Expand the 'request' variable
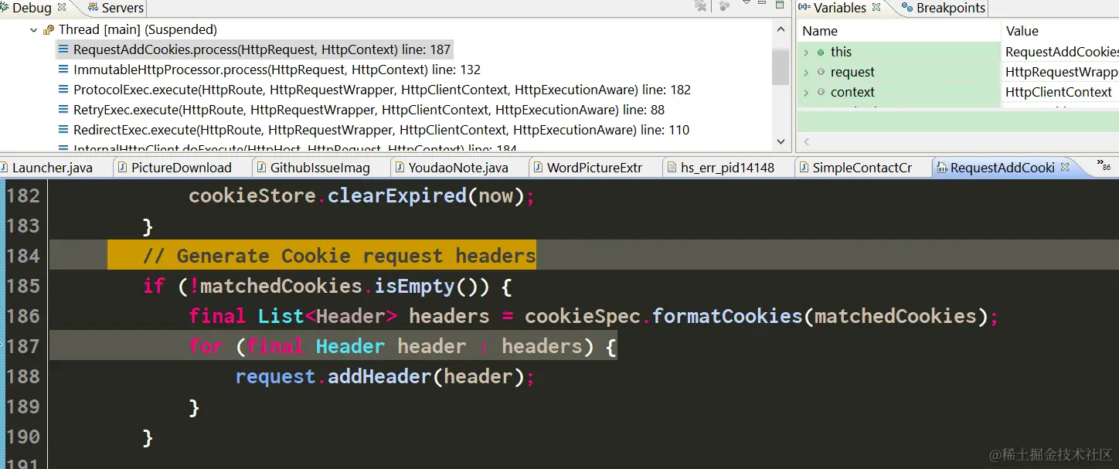1119x469 pixels. pyautogui.click(x=806, y=73)
